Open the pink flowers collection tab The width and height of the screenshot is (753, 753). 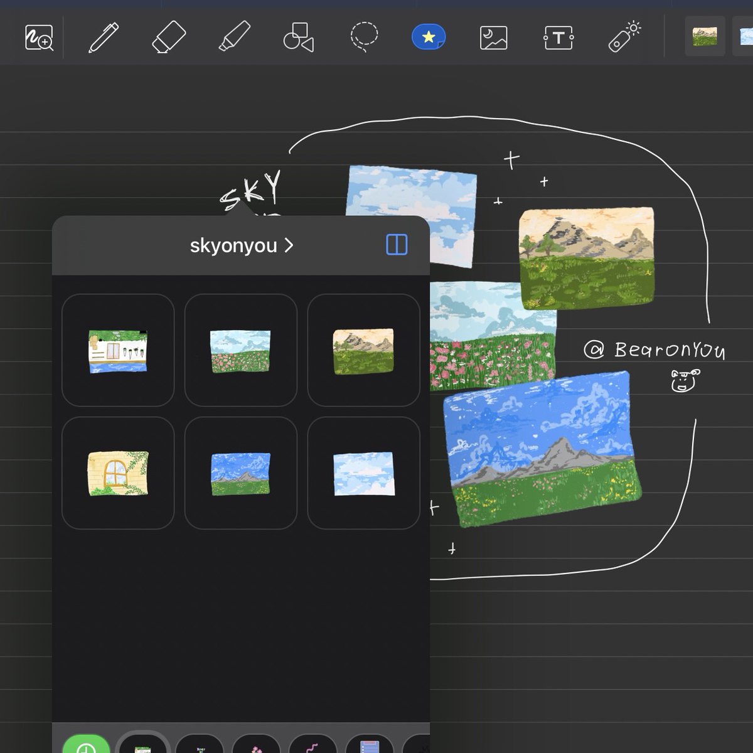pyautogui.click(x=256, y=745)
